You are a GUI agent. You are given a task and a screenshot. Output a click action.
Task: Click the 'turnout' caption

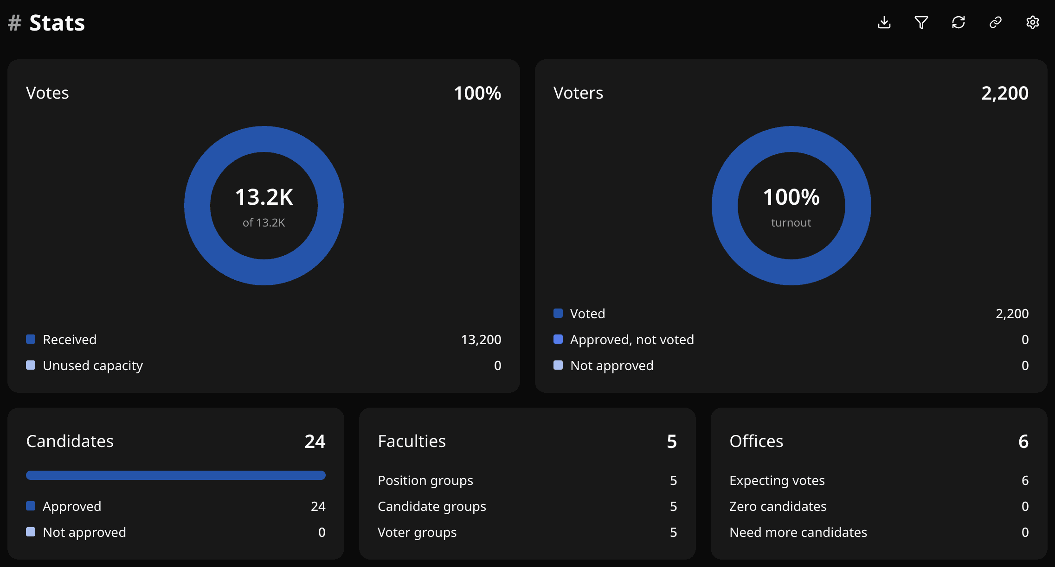coord(791,223)
